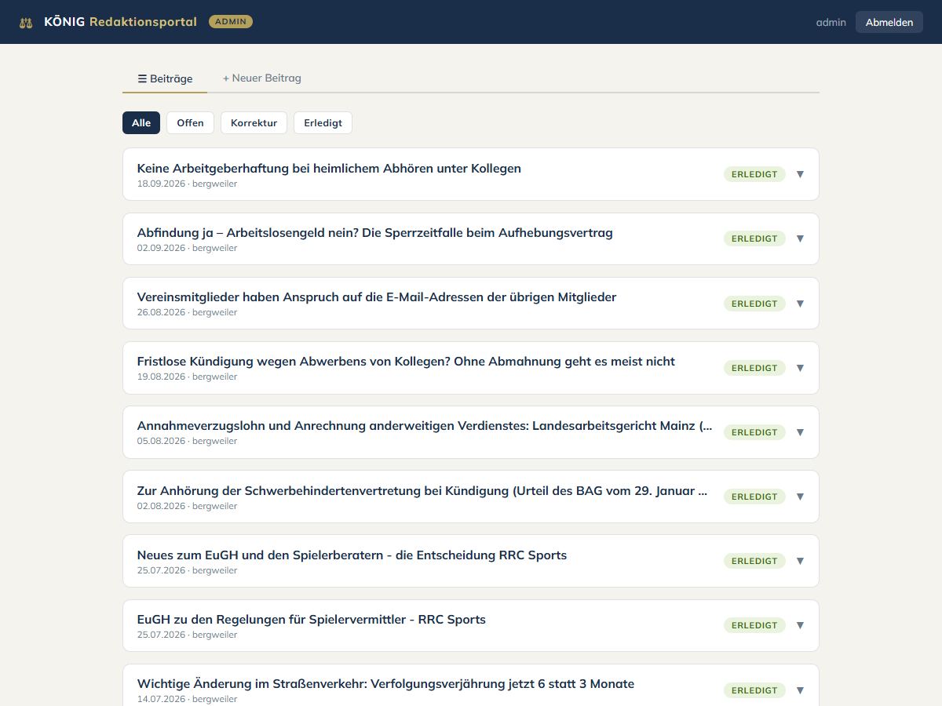Open post 'EuGH zu den Regelungen für Spielervermittler'

(312, 619)
